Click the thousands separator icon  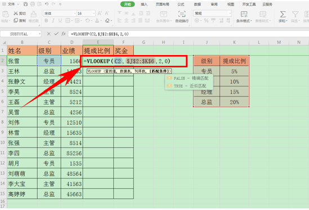(213, 20)
